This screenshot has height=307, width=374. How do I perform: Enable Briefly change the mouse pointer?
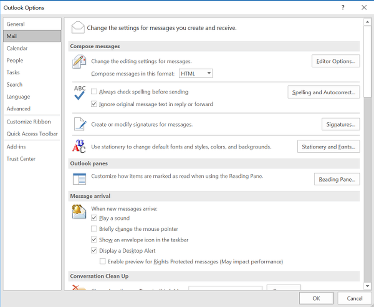tap(94, 229)
